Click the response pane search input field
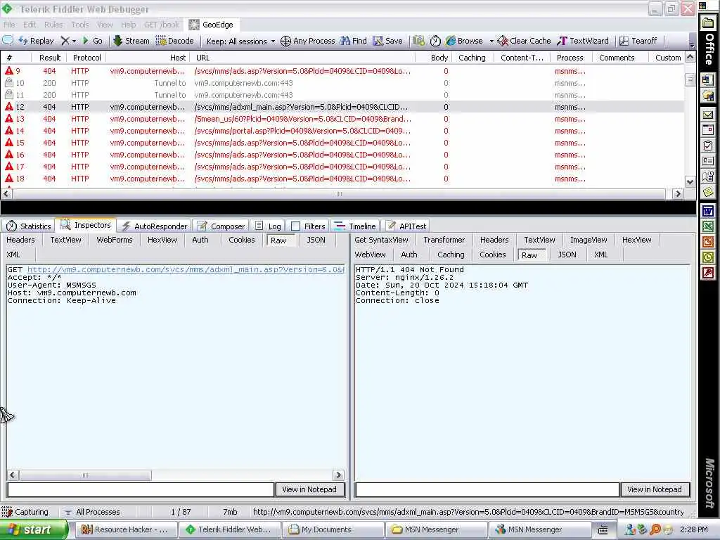The width and height of the screenshot is (720, 540). pos(487,489)
